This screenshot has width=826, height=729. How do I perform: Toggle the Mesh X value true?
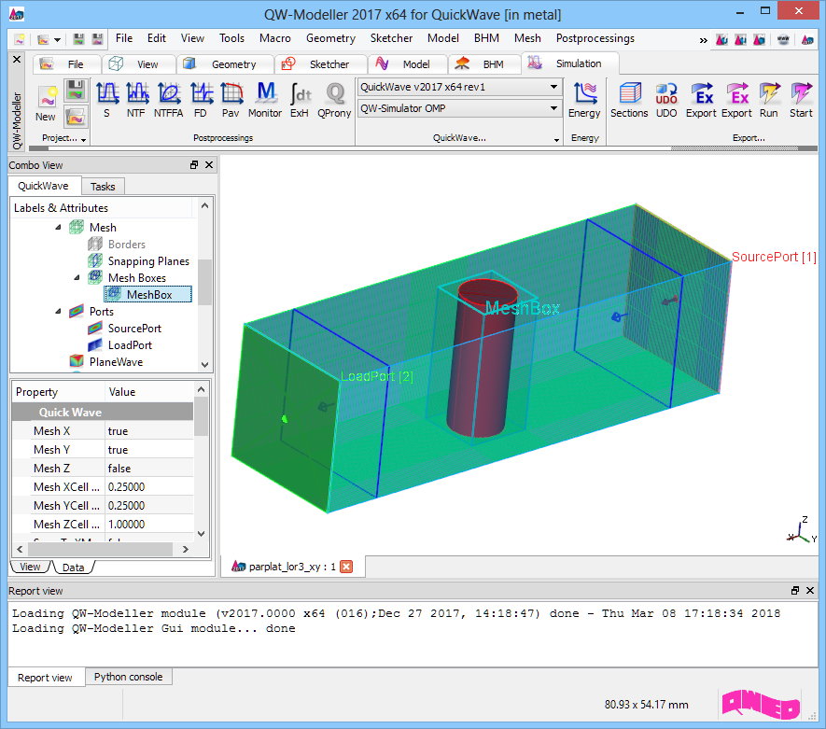[x=149, y=431]
